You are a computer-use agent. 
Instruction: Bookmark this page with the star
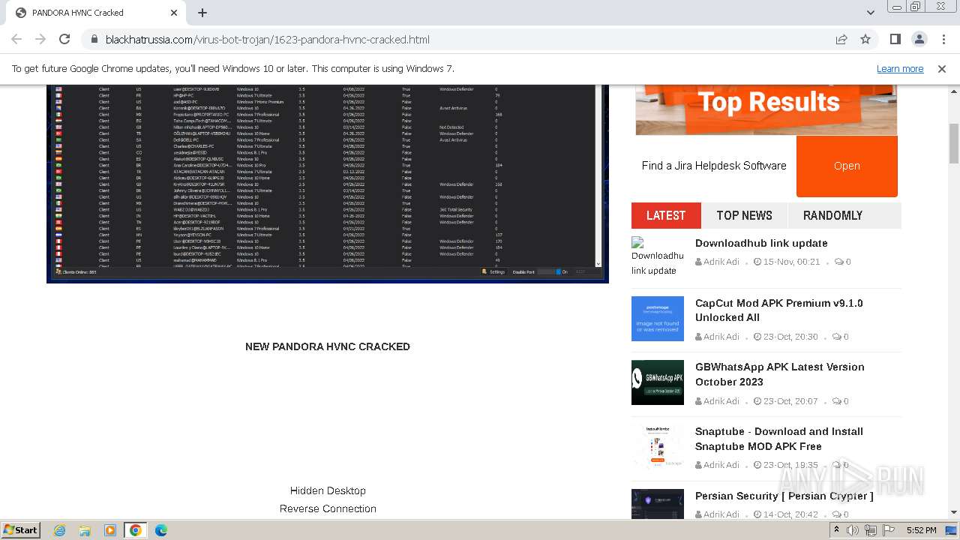pyautogui.click(x=865, y=39)
